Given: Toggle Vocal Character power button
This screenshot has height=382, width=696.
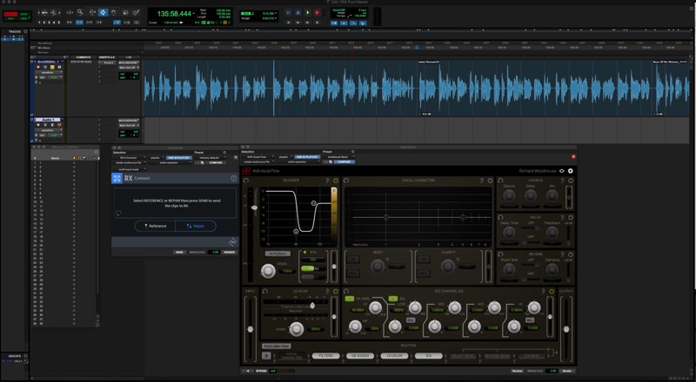Looking at the screenshot, I should (490, 181).
